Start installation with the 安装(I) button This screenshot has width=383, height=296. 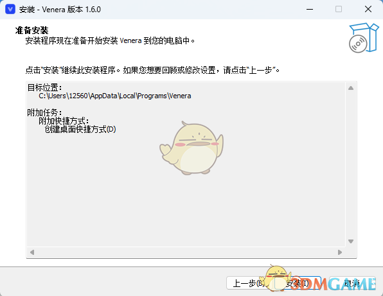[x=298, y=283]
